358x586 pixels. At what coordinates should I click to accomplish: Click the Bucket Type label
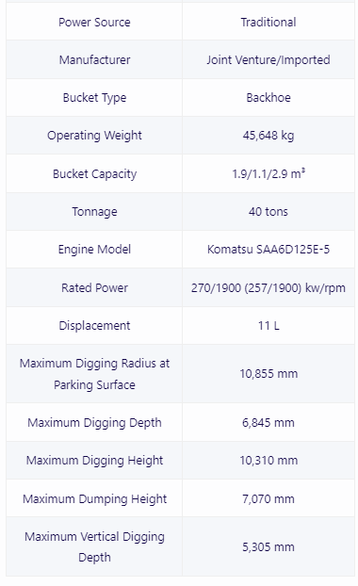point(94,98)
